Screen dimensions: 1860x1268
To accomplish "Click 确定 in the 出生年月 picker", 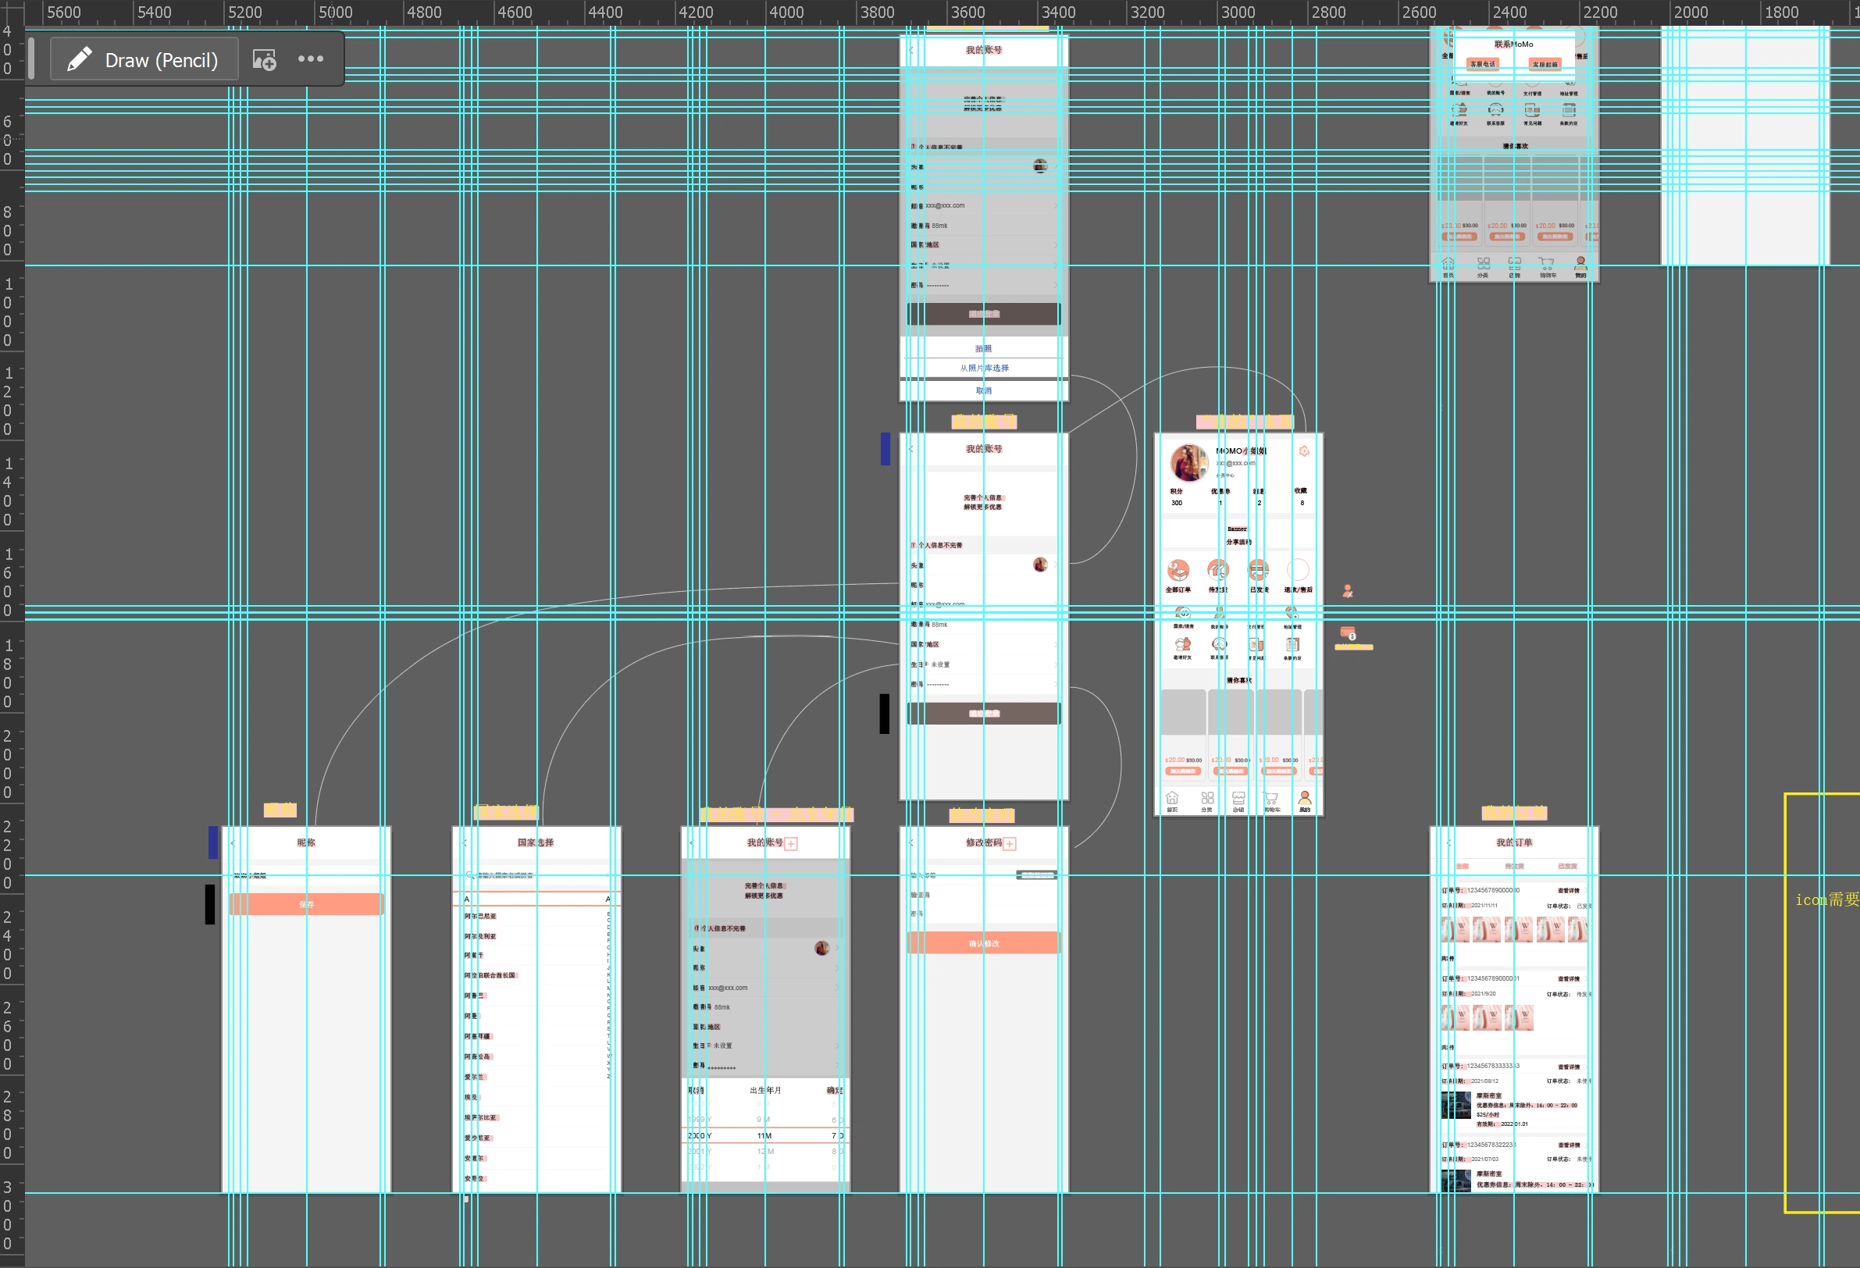I will 834,1090.
